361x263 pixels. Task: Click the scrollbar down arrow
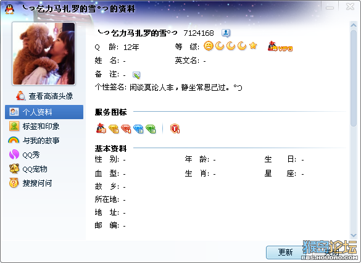[354, 235]
